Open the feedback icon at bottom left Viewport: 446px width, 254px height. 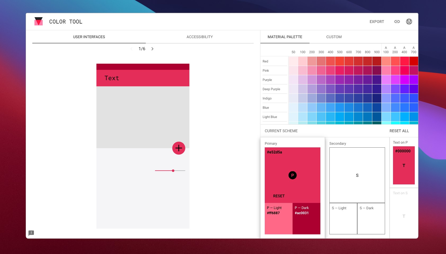pos(32,233)
